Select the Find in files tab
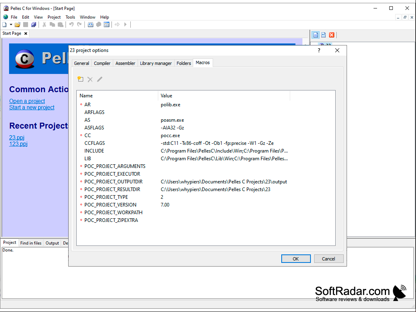Image resolution: width=416 pixels, height=312 pixels. (31, 243)
